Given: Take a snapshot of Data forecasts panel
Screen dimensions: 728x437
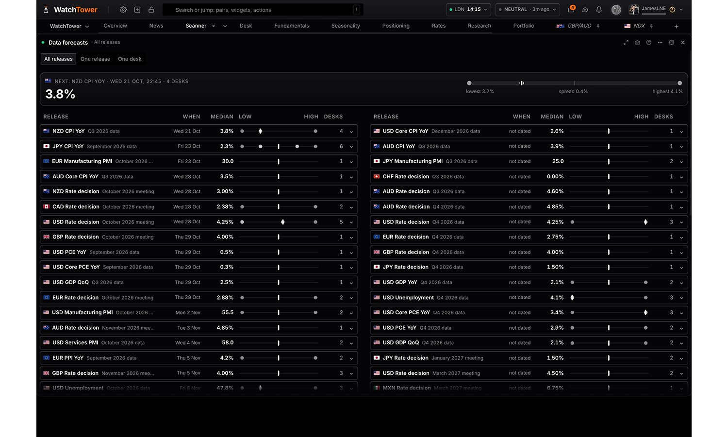Looking at the screenshot, I should click(637, 43).
